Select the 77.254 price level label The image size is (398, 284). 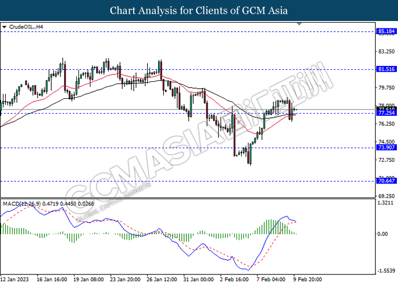click(x=386, y=113)
